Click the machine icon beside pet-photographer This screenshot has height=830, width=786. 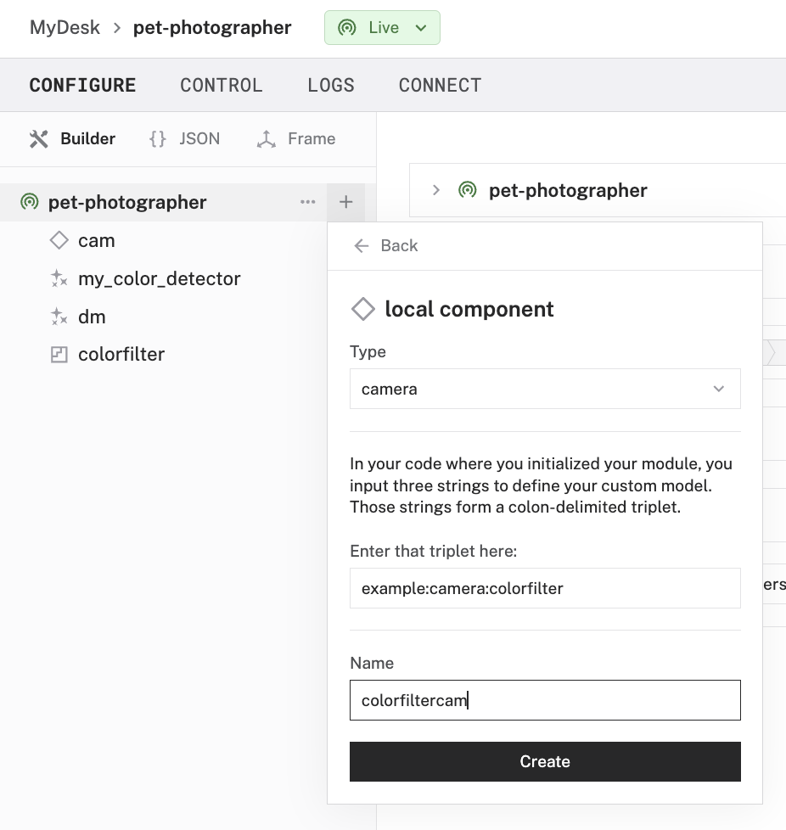(x=29, y=202)
